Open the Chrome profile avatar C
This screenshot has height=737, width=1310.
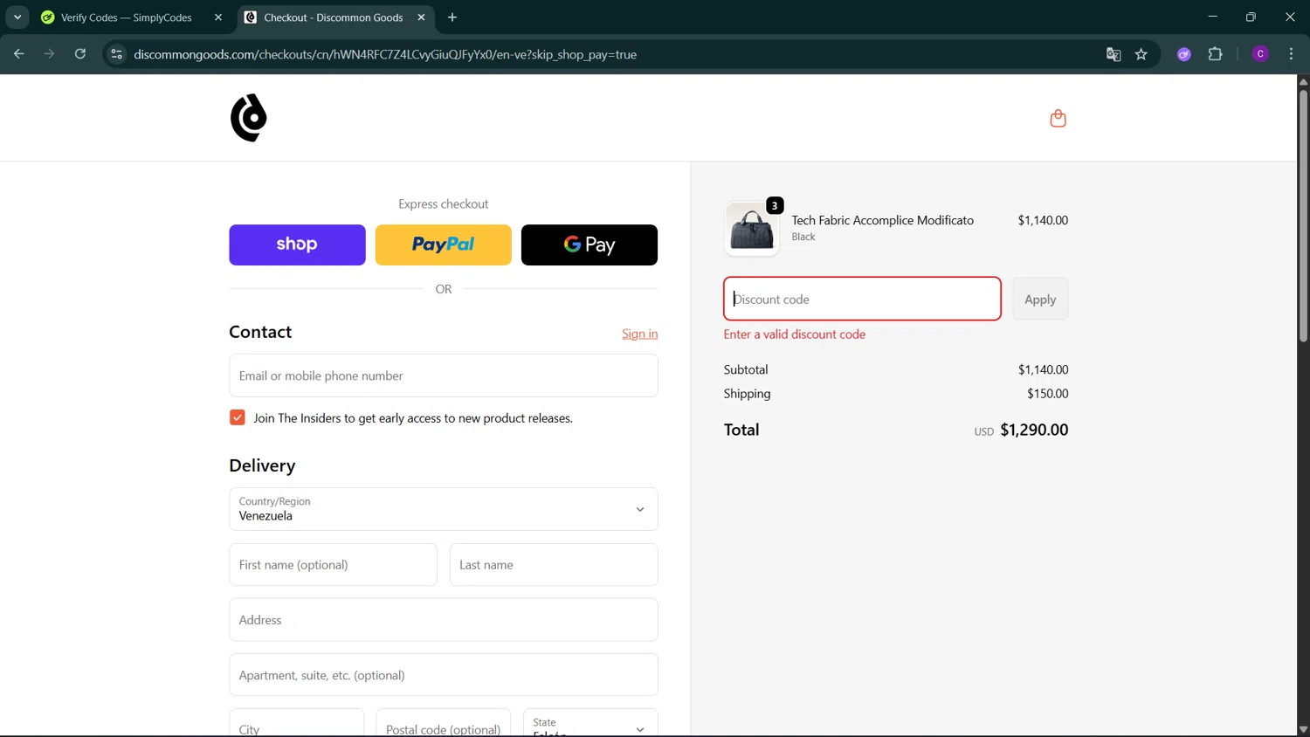point(1260,54)
